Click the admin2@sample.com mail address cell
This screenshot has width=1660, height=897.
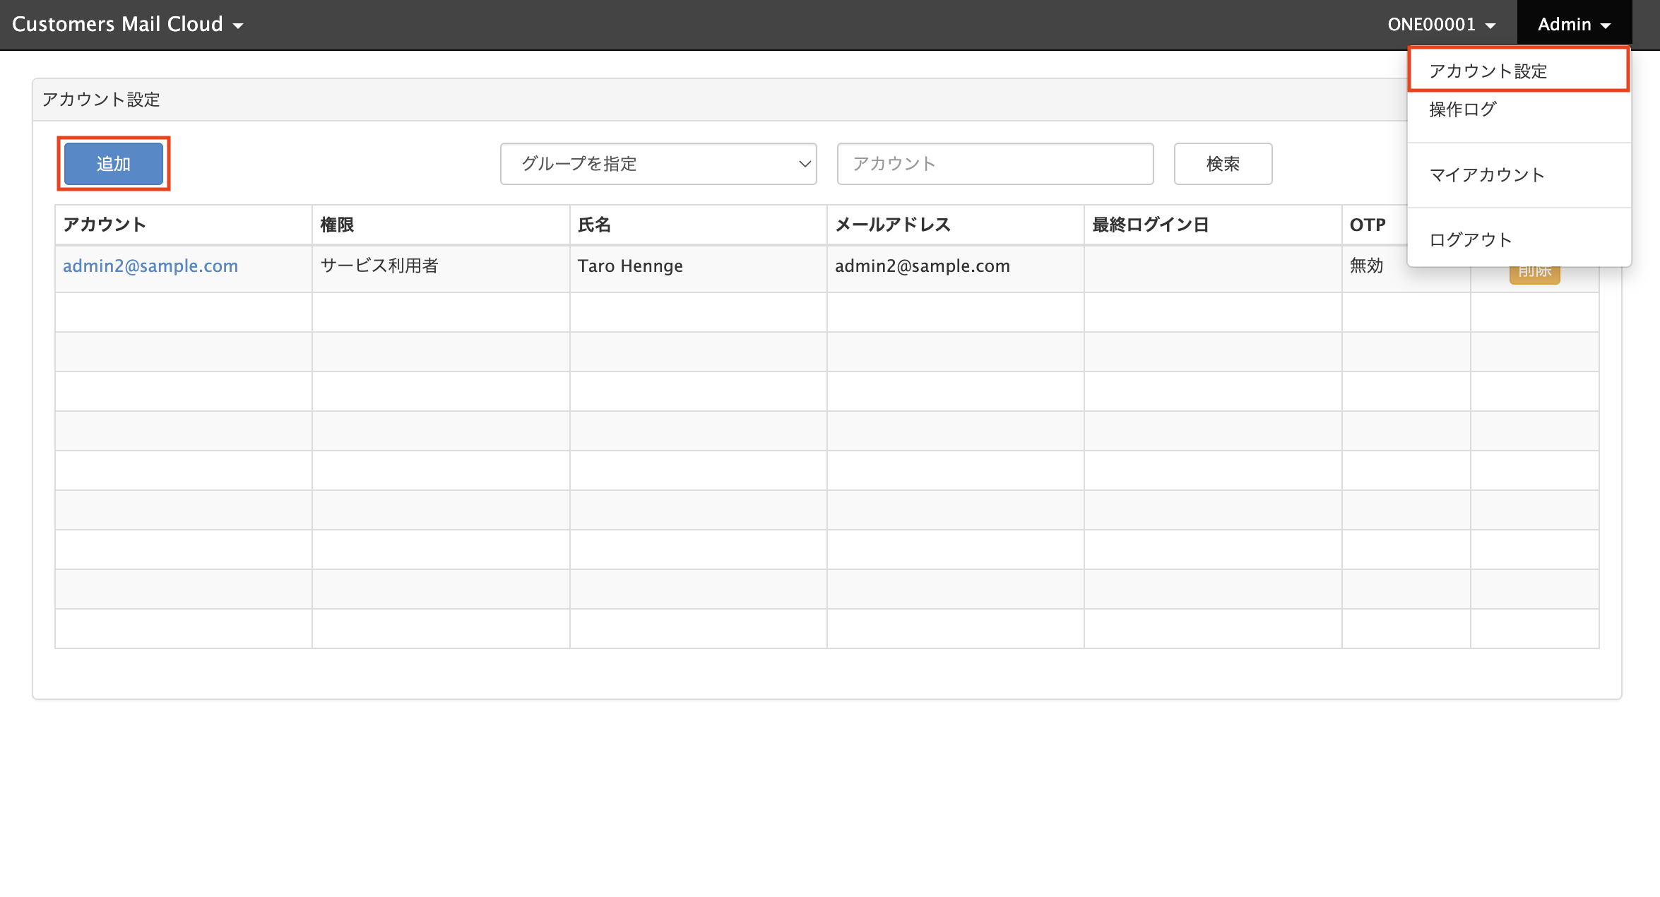point(955,269)
